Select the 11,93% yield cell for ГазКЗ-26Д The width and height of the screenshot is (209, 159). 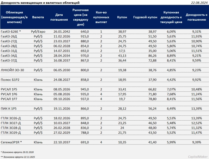coord(196,37)
